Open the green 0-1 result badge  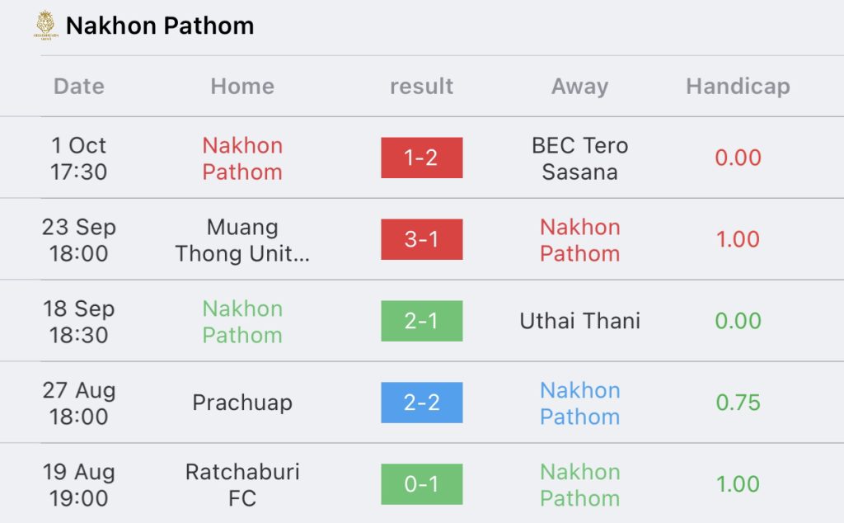[421, 484]
